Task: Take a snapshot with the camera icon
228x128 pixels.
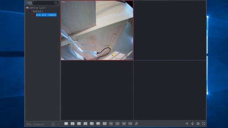Action: [198, 124]
